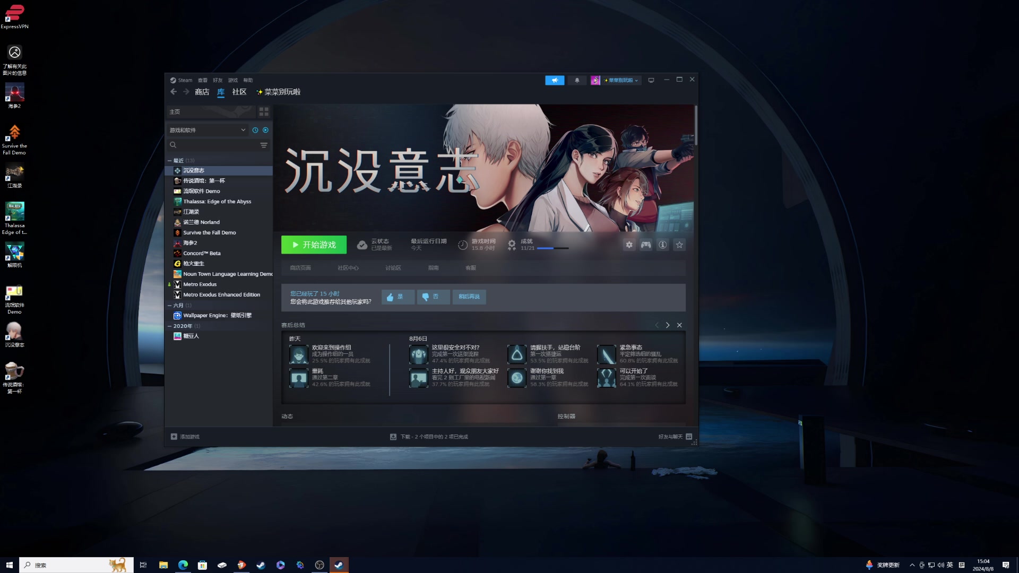The width and height of the screenshot is (1019, 573).
Task: Go back with the Steam left arrow
Action: point(174,92)
